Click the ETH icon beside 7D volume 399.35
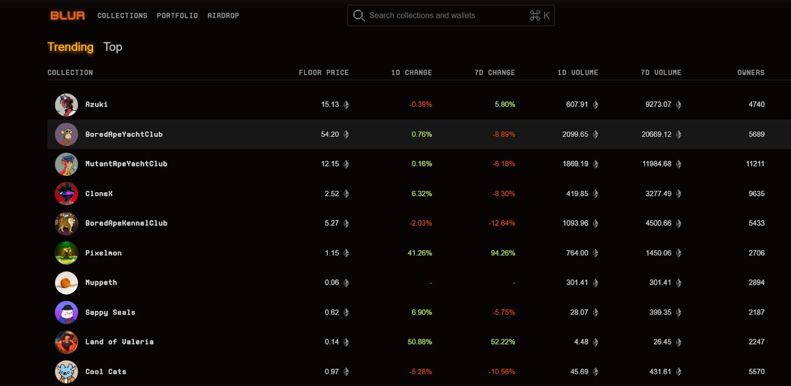The width and height of the screenshot is (791, 386). (x=678, y=312)
